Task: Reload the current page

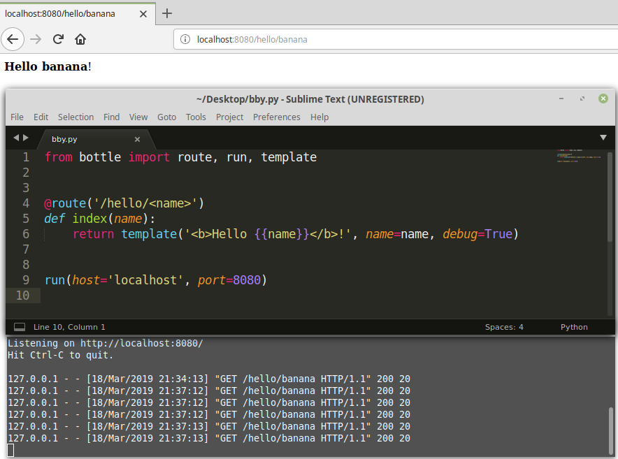Action: click(x=58, y=39)
